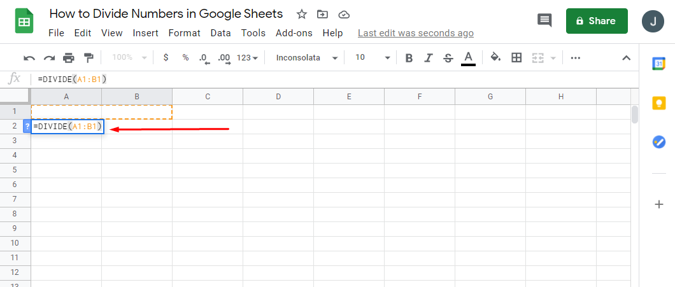This screenshot has width=675, height=287.
Task: Open comment history icon
Action: (544, 20)
